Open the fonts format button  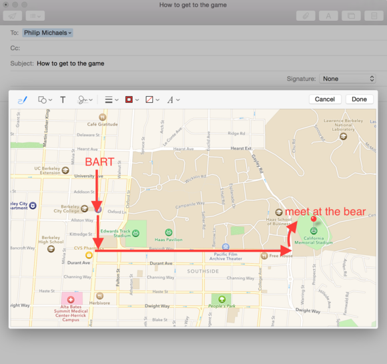tap(328, 16)
